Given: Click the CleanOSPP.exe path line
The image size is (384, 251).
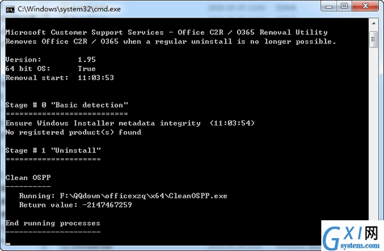Looking at the screenshot, I should tap(123, 196).
